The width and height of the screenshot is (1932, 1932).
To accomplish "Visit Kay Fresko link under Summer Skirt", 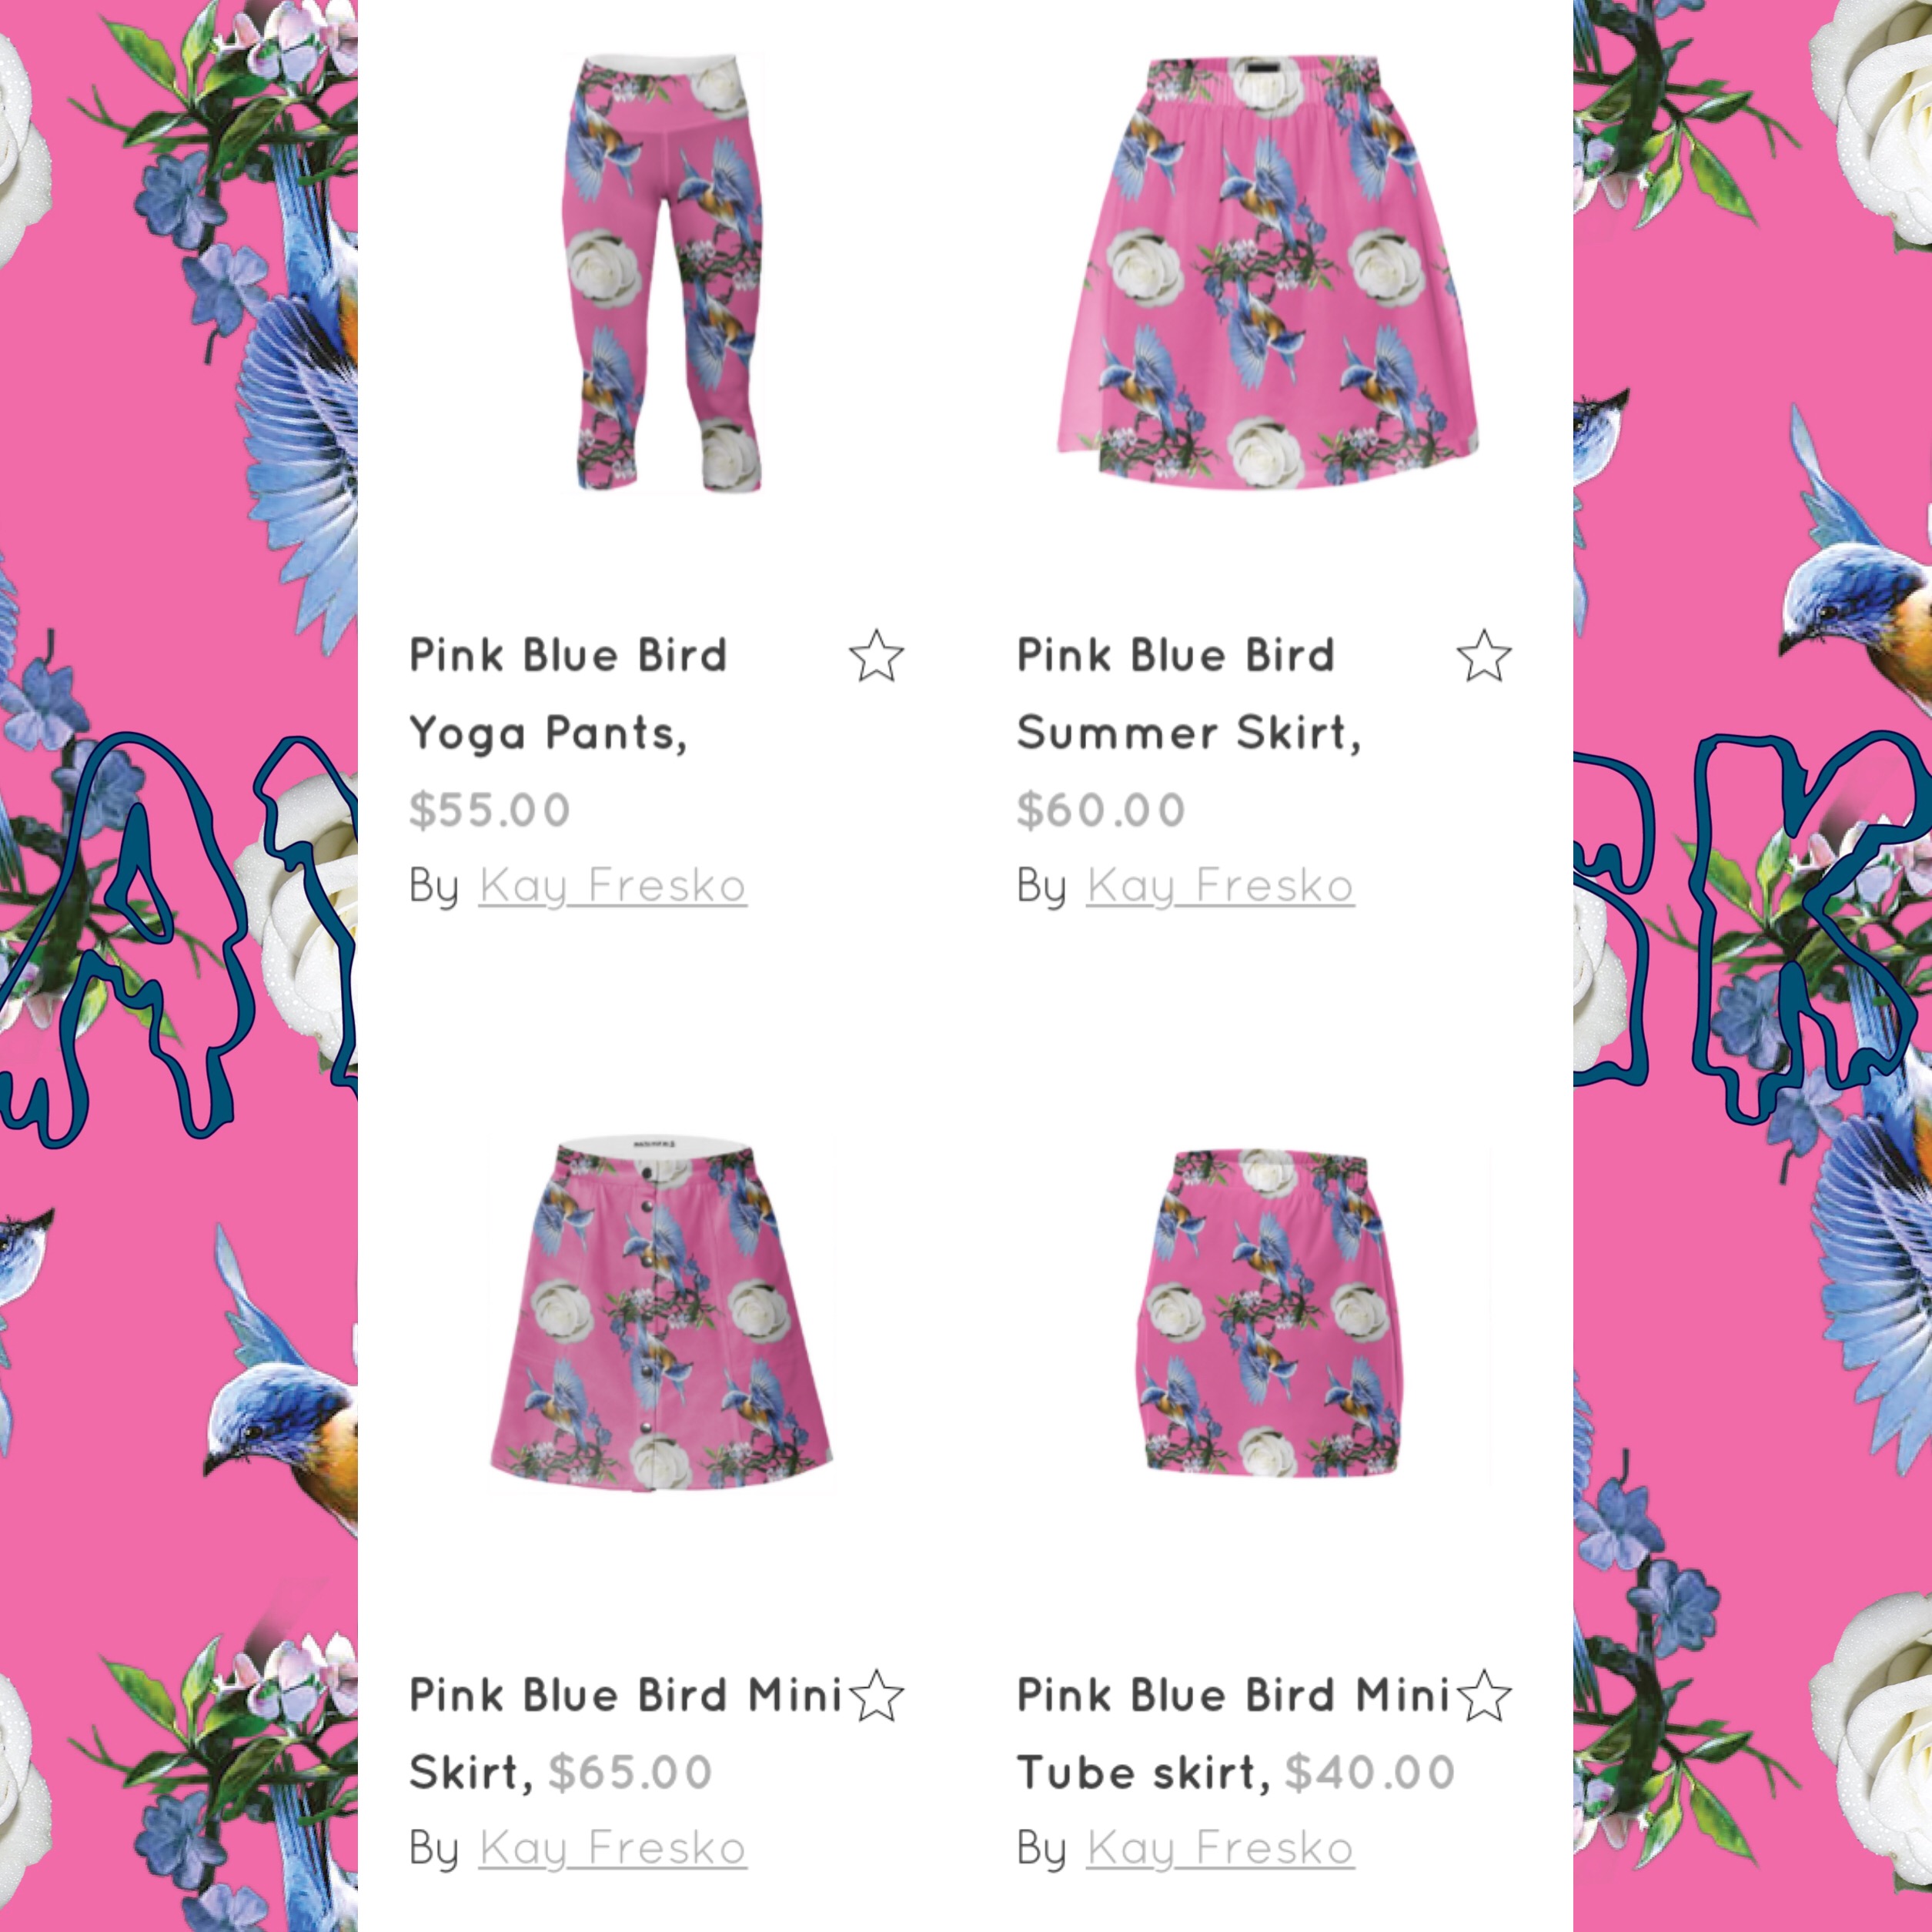I will point(1220,886).
